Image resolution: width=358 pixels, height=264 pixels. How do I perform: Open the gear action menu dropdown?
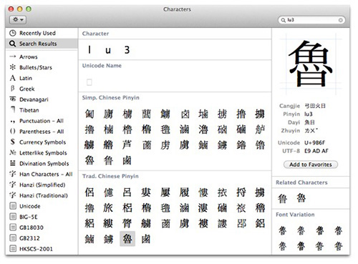click(18, 19)
